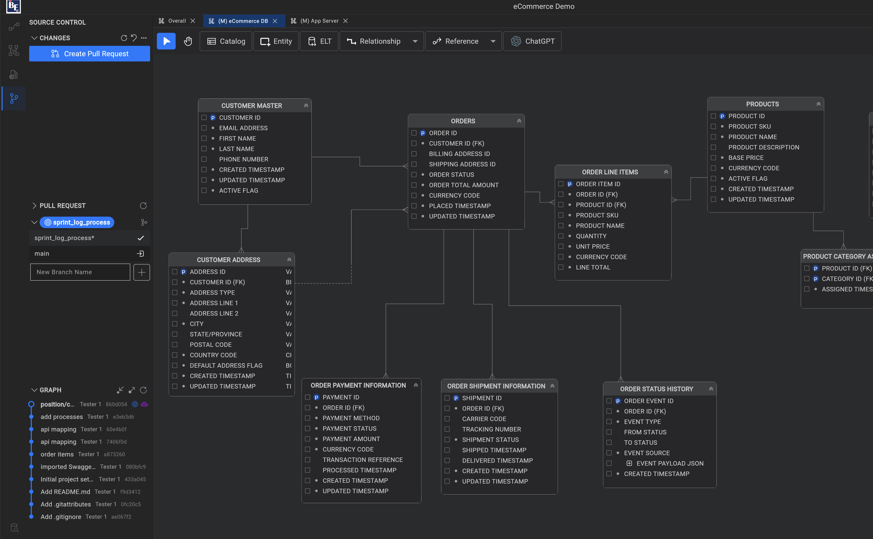Activate the hand pan tool

tap(188, 41)
